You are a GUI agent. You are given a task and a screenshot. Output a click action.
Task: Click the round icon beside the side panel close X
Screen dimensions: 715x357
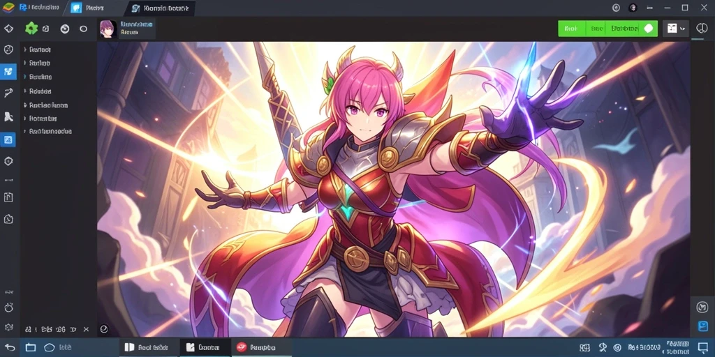(x=103, y=328)
